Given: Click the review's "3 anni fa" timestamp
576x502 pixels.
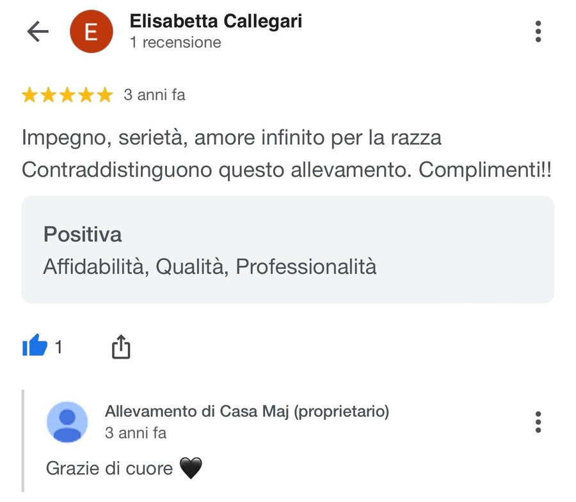Looking at the screenshot, I should coord(154,95).
